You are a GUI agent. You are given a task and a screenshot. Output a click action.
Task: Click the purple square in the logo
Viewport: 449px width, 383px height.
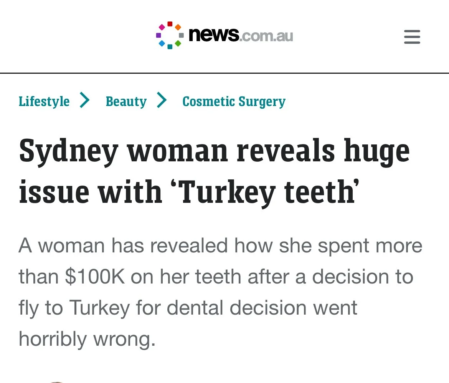[x=158, y=35]
